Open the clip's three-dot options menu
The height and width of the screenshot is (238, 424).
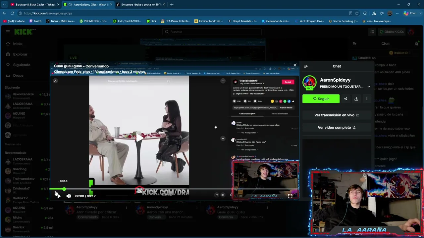367,99
